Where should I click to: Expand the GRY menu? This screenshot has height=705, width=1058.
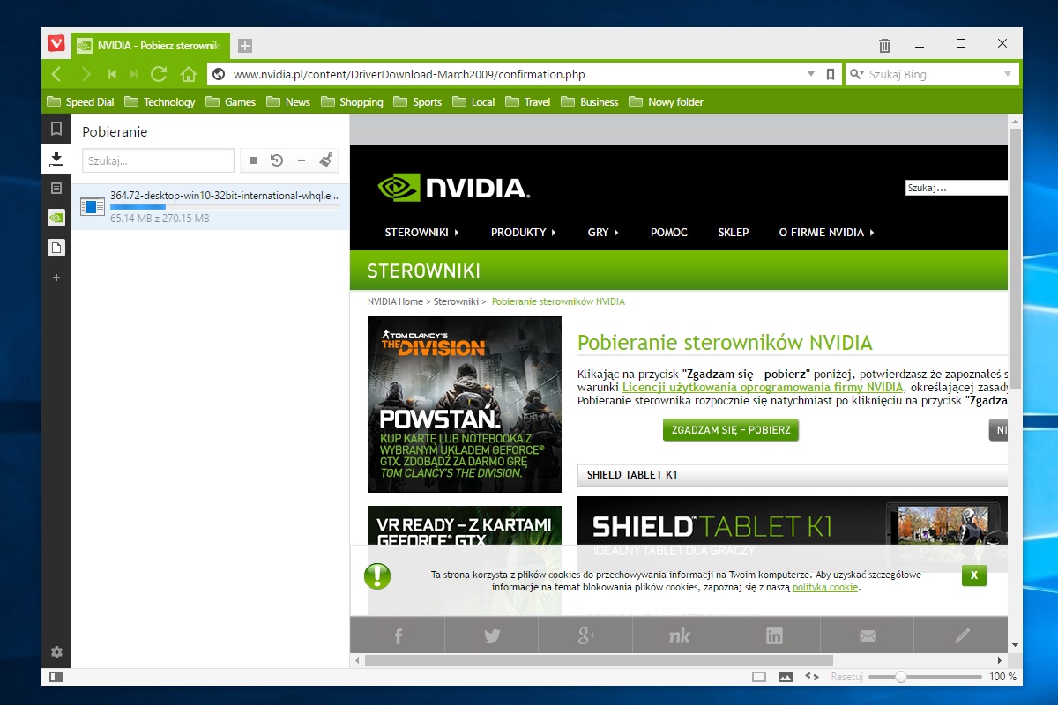603,233
